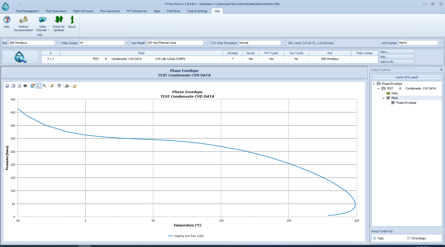Click the edit plot pencil icon

click(75, 86)
